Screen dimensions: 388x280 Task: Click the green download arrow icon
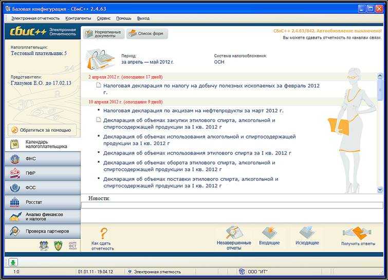[x=13, y=262]
